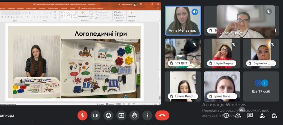Open the Показ слайдів ribbon tab
This screenshot has height=125, width=283.
pyautogui.click(x=31, y=8)
